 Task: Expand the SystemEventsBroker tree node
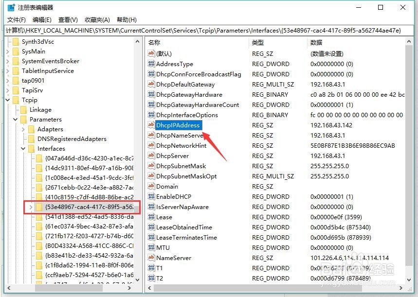coord(8,61)
